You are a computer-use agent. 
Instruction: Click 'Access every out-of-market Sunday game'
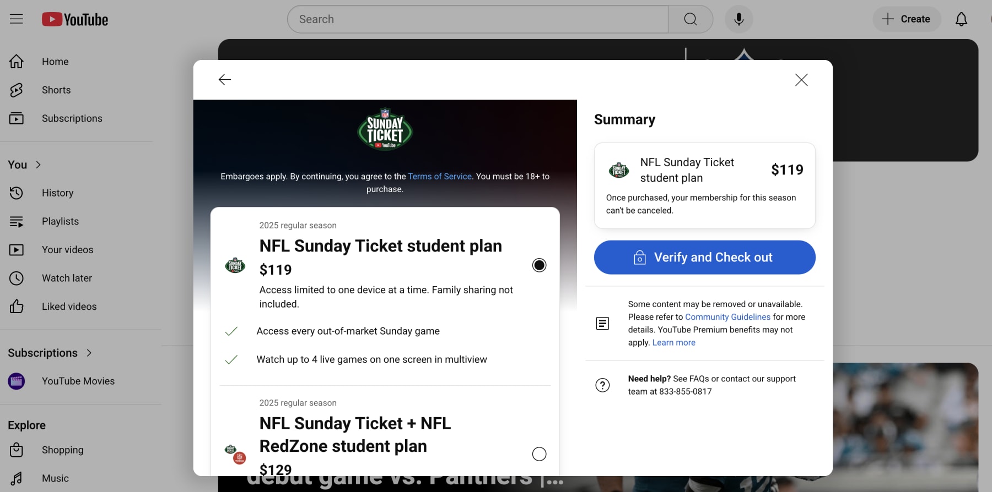click(x=348, y=331)
